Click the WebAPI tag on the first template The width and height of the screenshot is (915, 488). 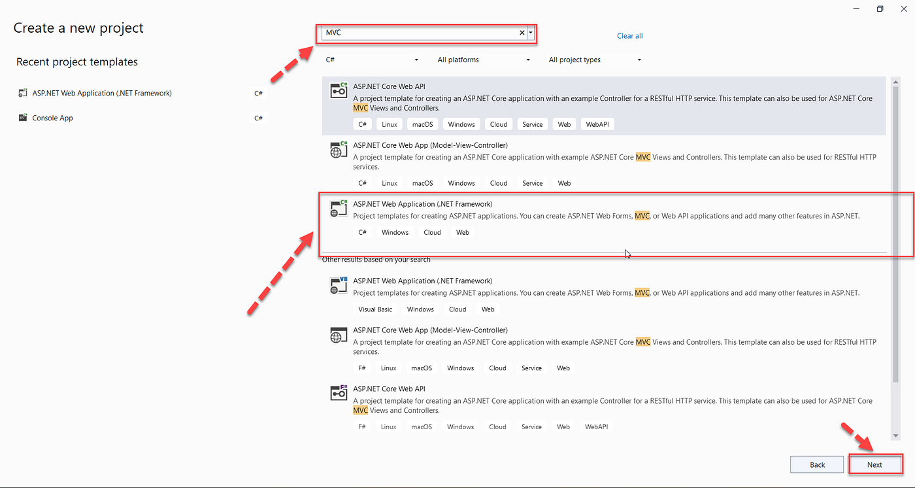pyautogui.click(x=597, y=124)
